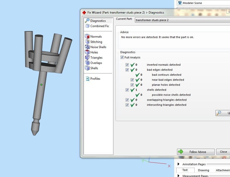Image resolution: width=230 pixels, height=177 pixels.
Task: Open the Shells repair section
Action: pyautogui.click(x=92, y=68)
